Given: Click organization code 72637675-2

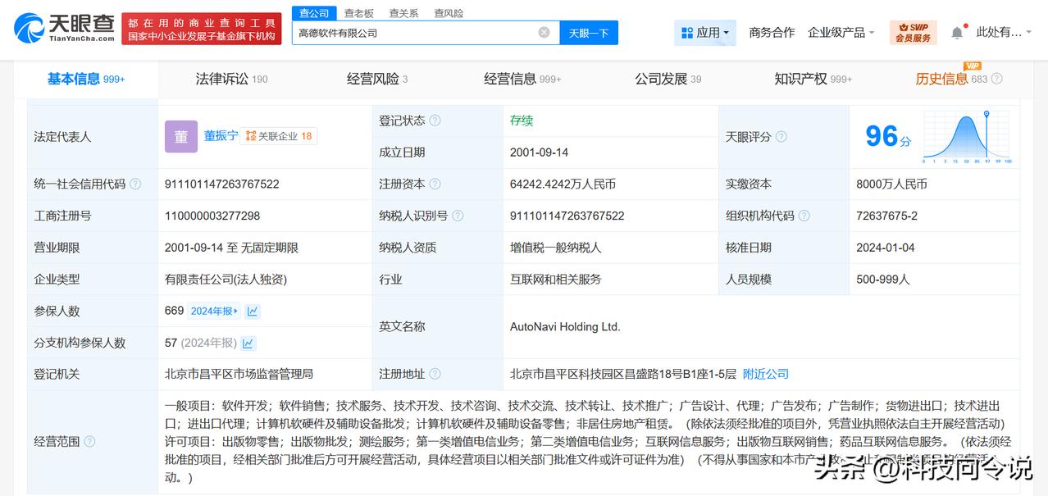Looking at the screenshot, I should coord(886,216).
